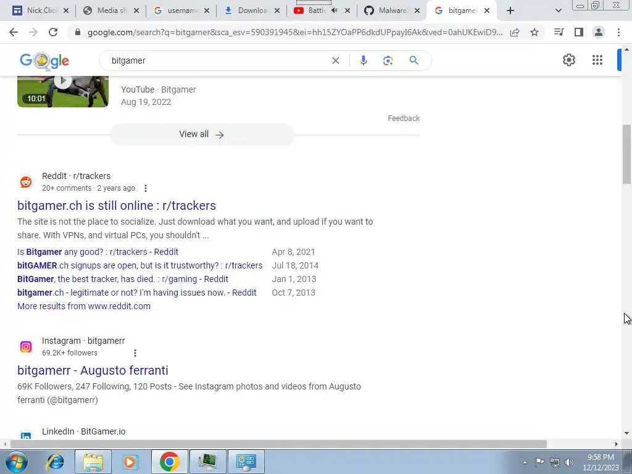Bookmark this page with the star icon
Screen dimensions: 632x474
[534, 32]
